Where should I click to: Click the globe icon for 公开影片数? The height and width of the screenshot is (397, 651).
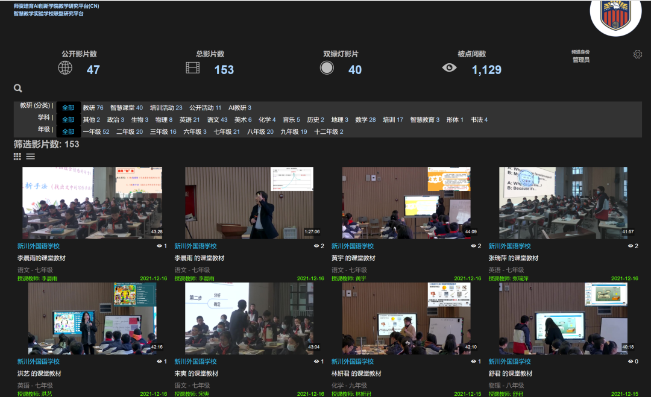[65, 68]
